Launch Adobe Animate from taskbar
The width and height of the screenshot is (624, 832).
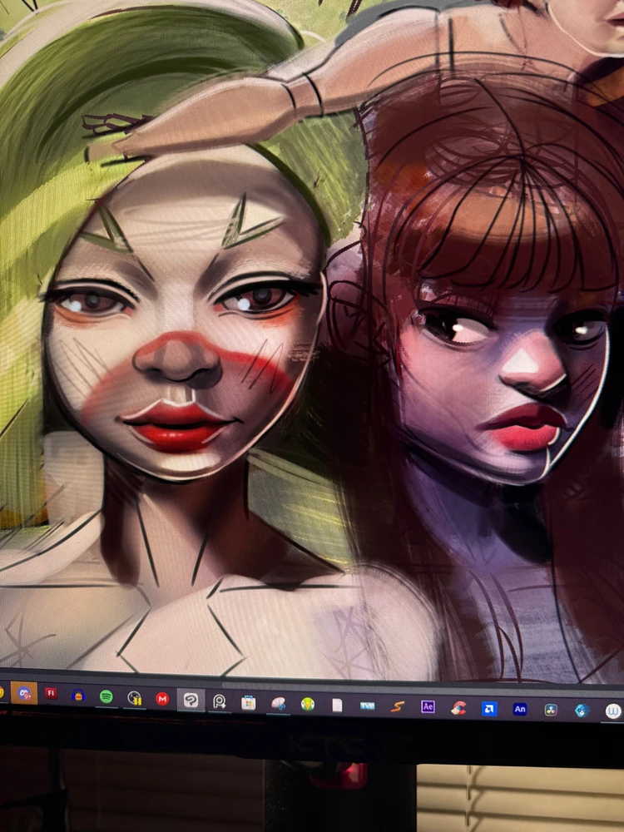520,710
